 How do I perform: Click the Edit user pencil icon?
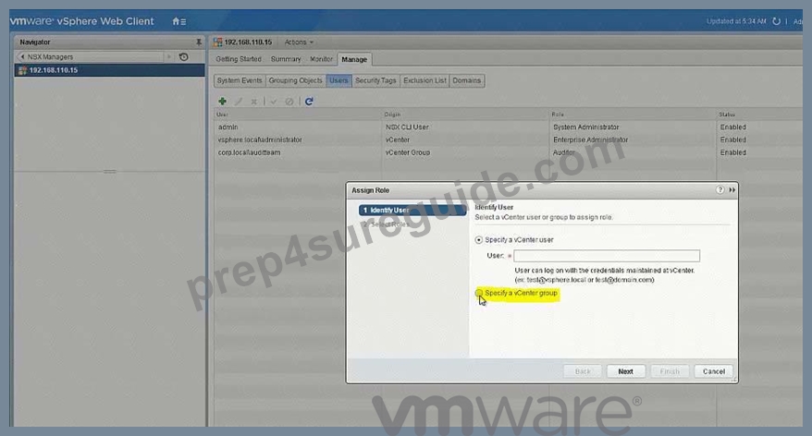coord(239,102)
